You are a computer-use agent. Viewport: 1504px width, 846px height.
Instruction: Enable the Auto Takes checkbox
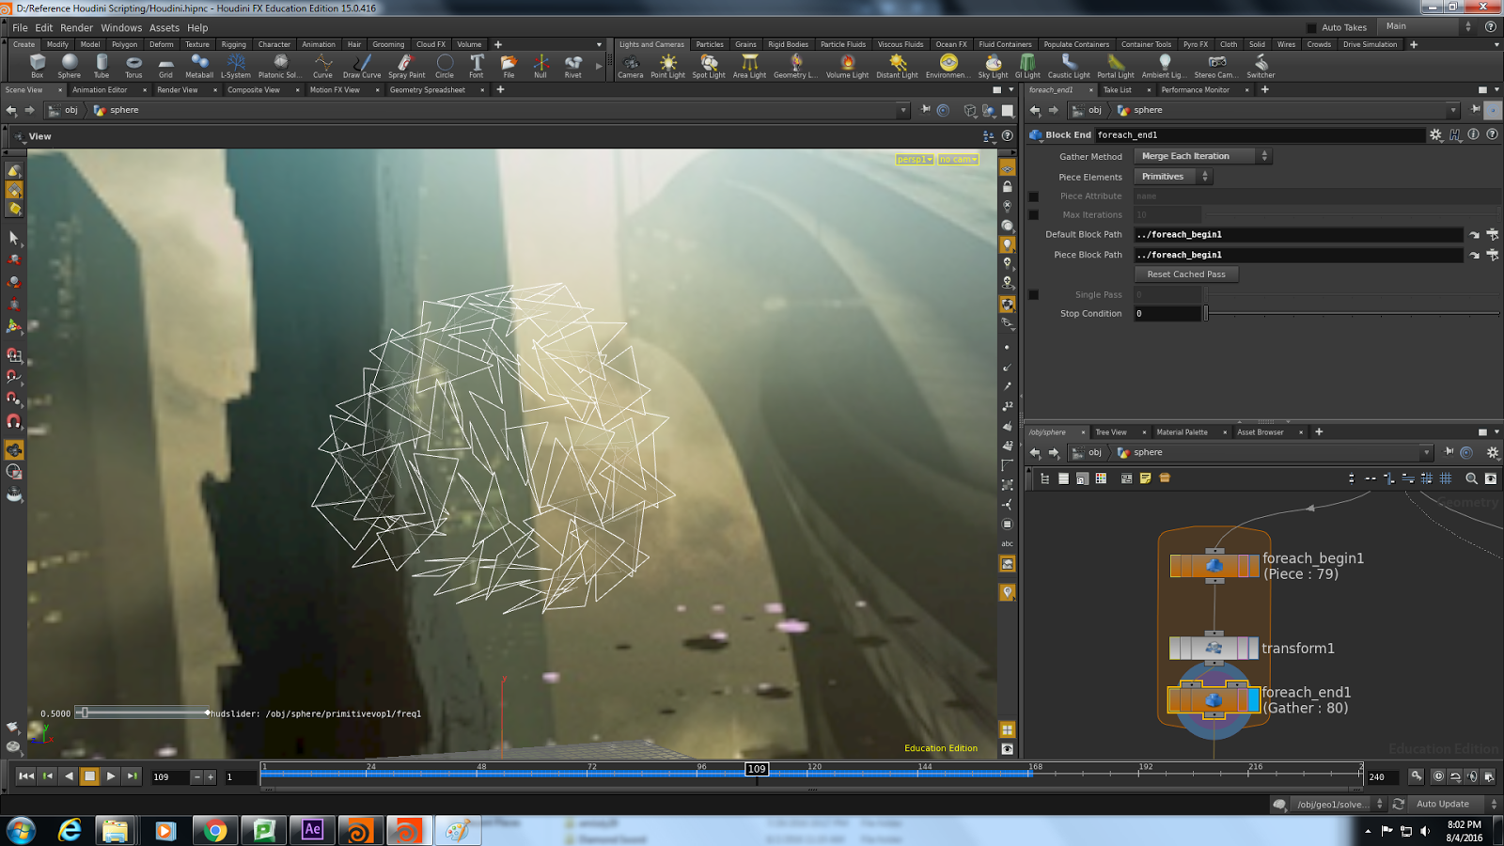click(1312, 27)
